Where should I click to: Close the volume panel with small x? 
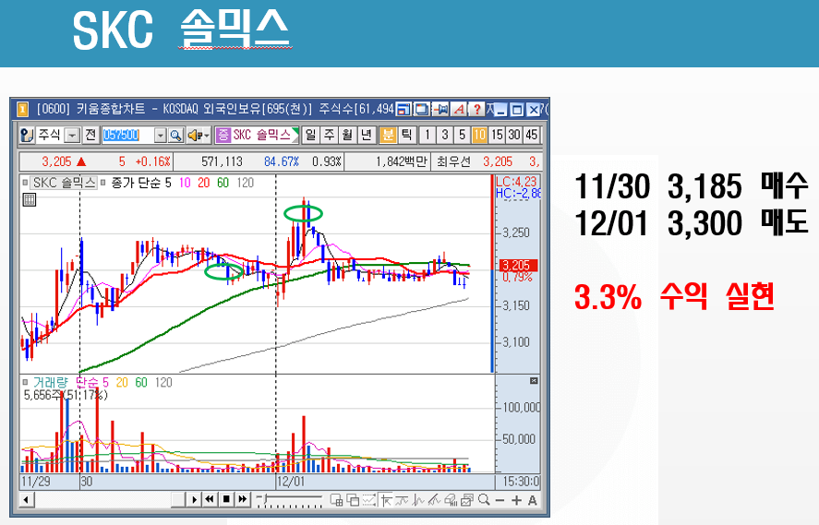coord(534,381)
